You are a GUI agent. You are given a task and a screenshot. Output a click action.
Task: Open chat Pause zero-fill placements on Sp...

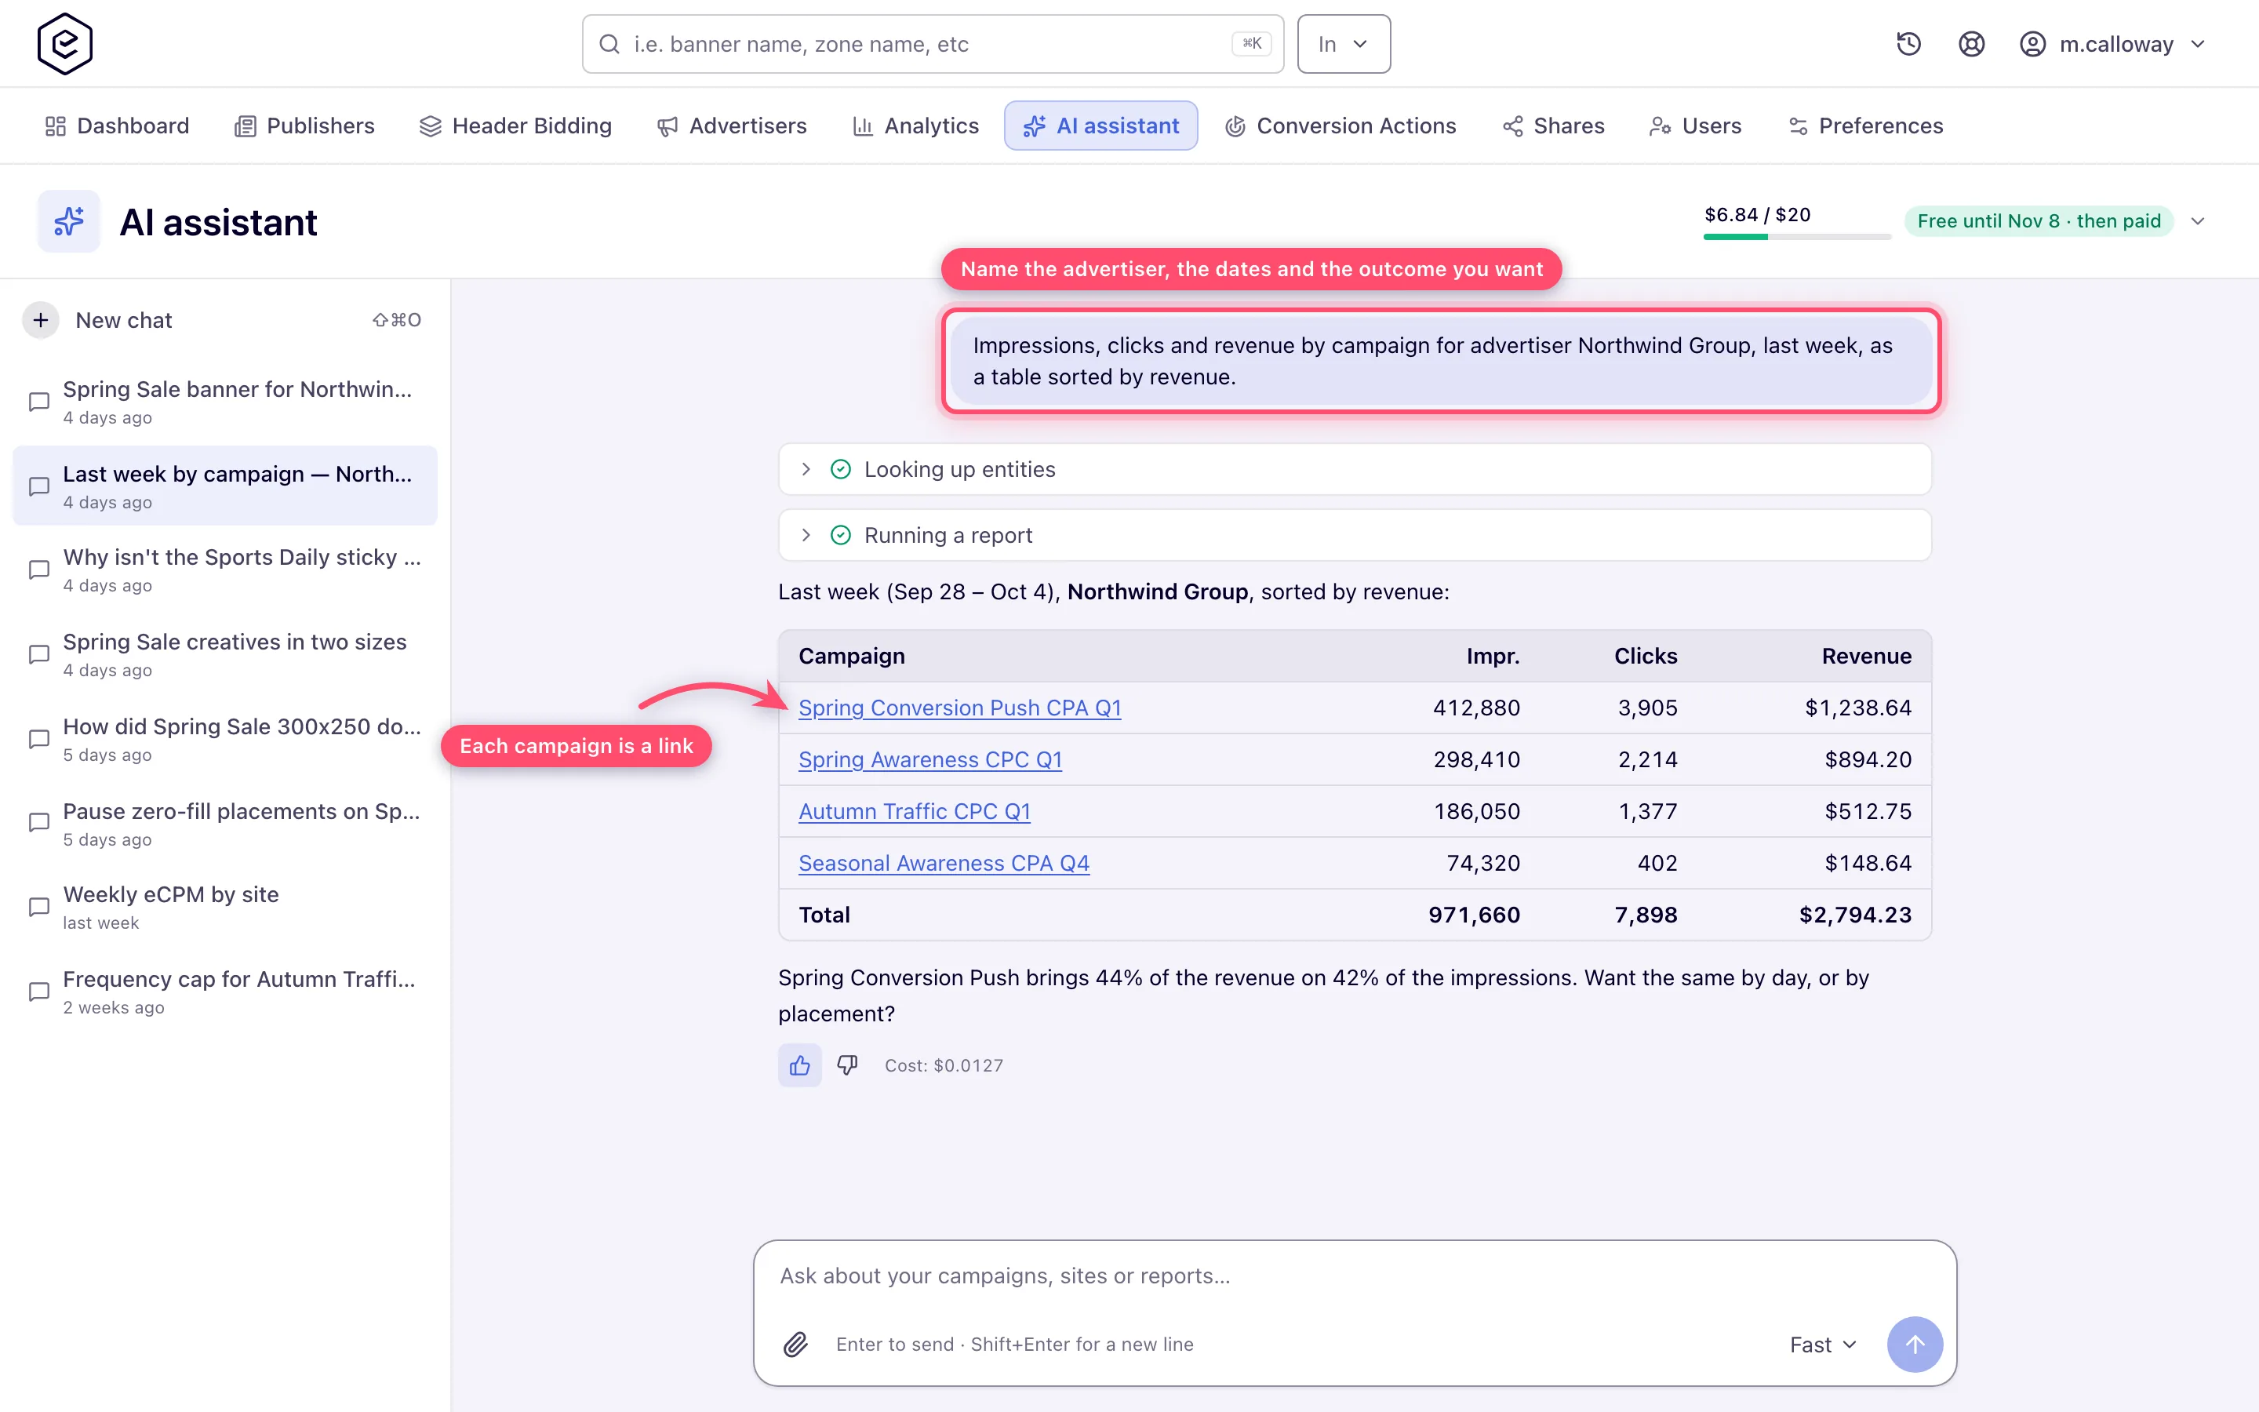[x=225, y=823]
